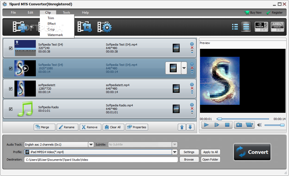The image size is (289, 176).
Task: Step to next frame in preview
Action: pyautogui.click(x=217, y=125)
